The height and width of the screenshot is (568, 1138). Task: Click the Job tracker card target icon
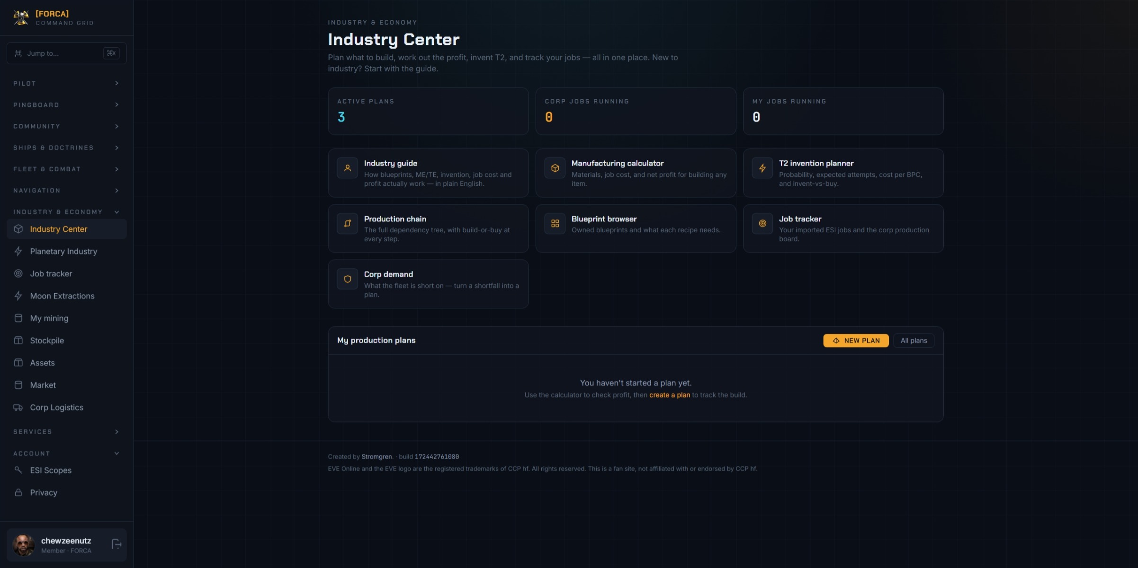[762, 223]
